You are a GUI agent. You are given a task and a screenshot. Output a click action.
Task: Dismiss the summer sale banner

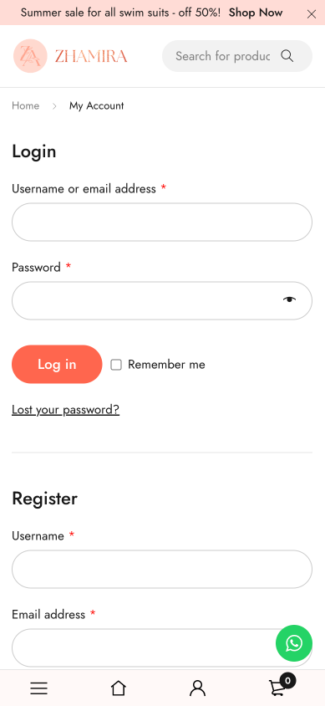click(312, 14)
